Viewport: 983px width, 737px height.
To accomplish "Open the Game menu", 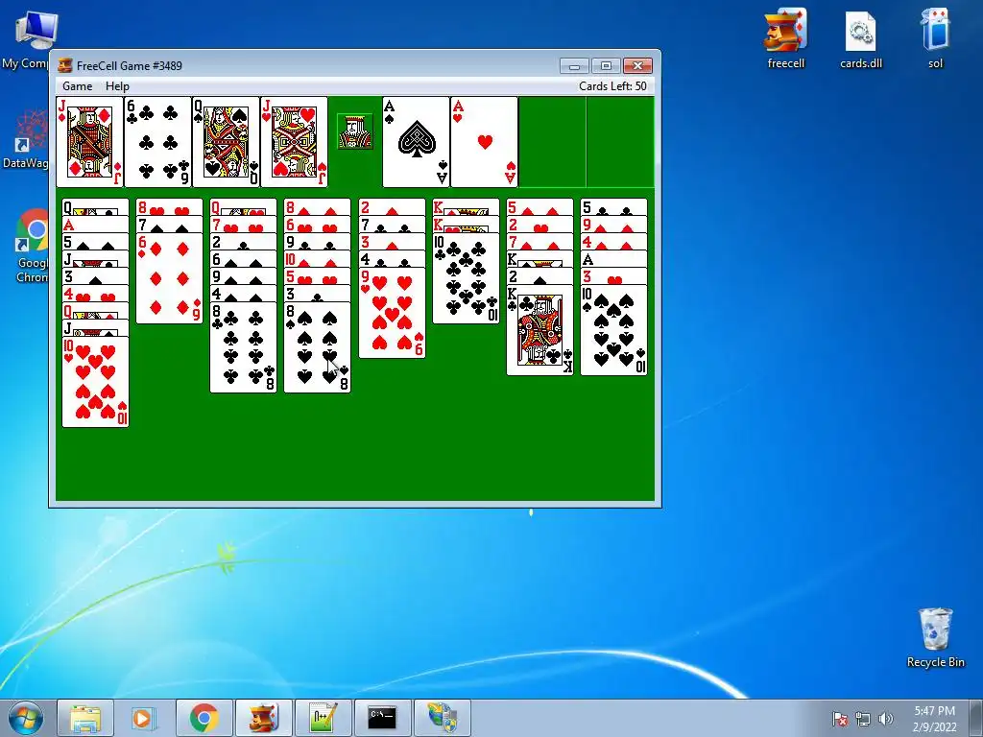I will pos(77,86).
